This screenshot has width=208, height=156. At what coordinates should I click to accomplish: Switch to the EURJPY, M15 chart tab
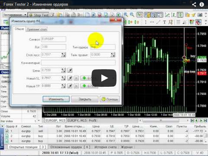point(77,120)
